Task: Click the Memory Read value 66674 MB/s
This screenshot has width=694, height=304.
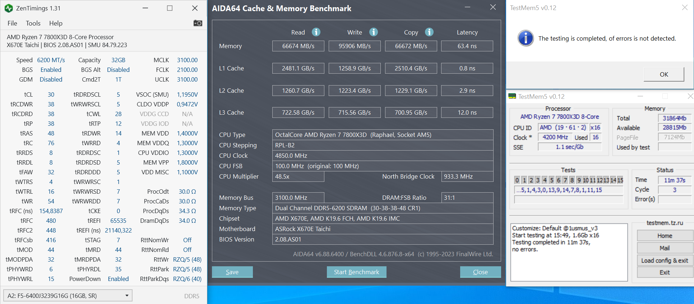Action: coord(298,46)
